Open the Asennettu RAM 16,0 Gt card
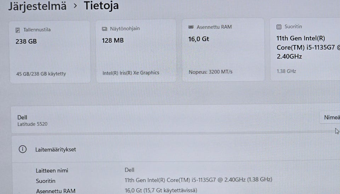340x194 pixels. point(223,50)
